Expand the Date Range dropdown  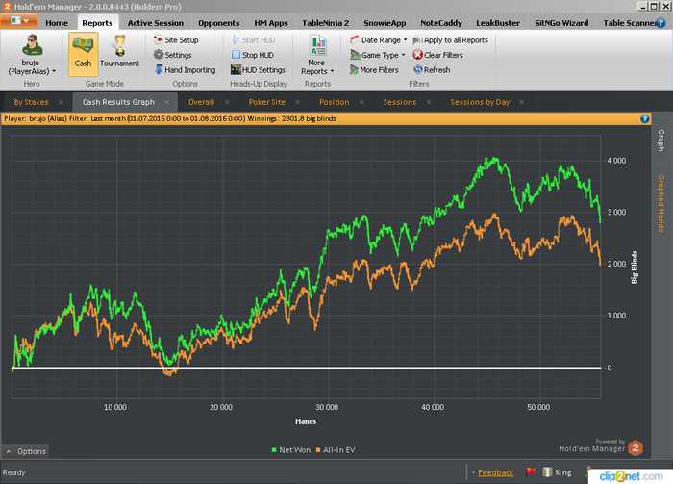(x=383, y=40)
